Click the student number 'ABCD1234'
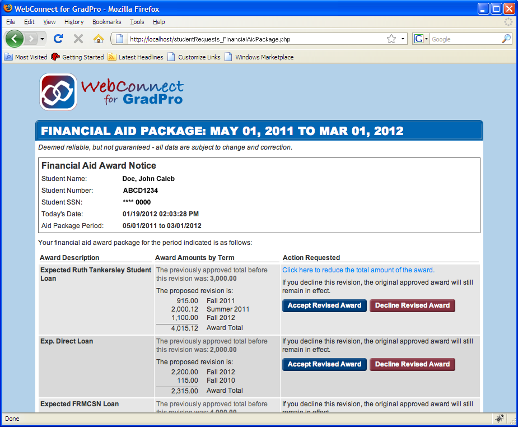The width and height of the screenshot is (518, 427). tap(141, 191)
